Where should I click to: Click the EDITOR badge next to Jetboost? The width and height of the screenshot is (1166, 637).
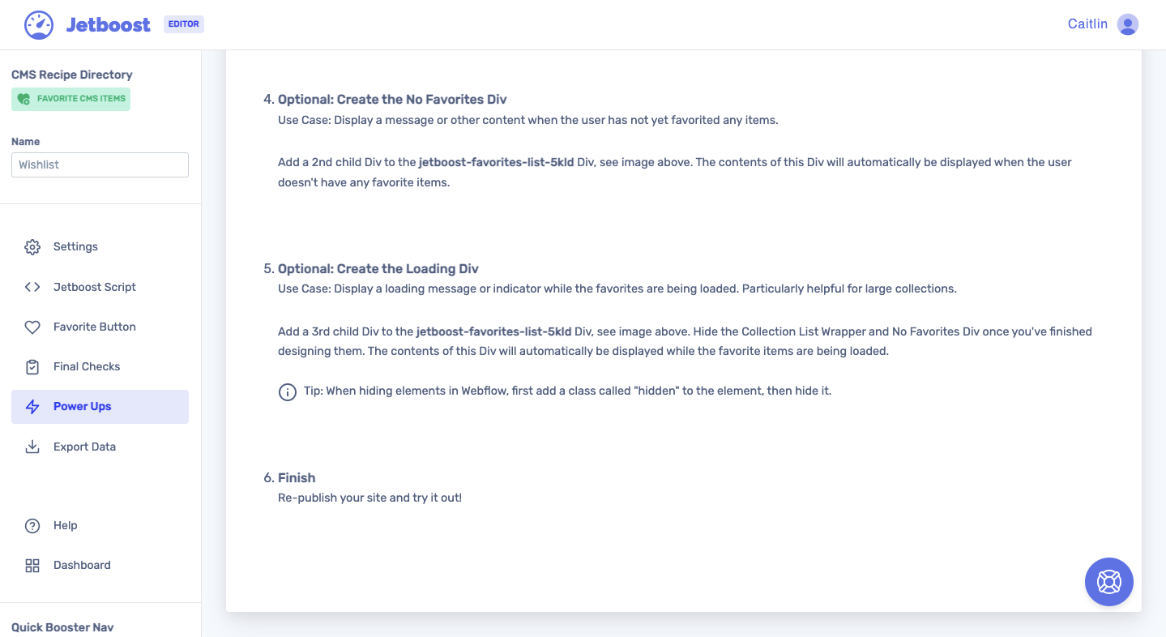pyautogui.click(x=183, y=24)
